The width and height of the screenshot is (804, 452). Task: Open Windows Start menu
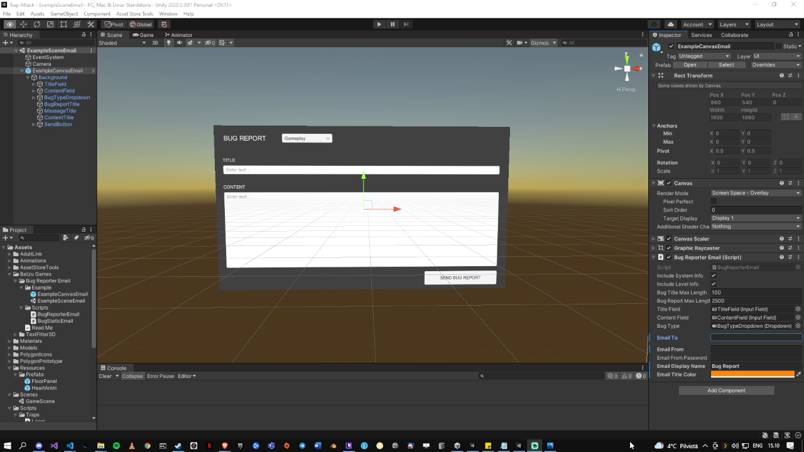(x=8, y=446)
